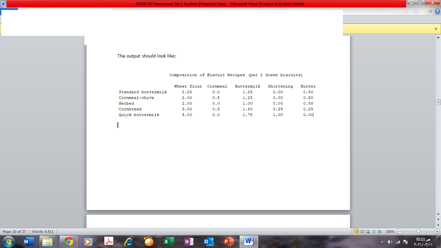Select the active Word document taskbar button
441x248 pixels.
pyautogui.click(x=249, y=242)
